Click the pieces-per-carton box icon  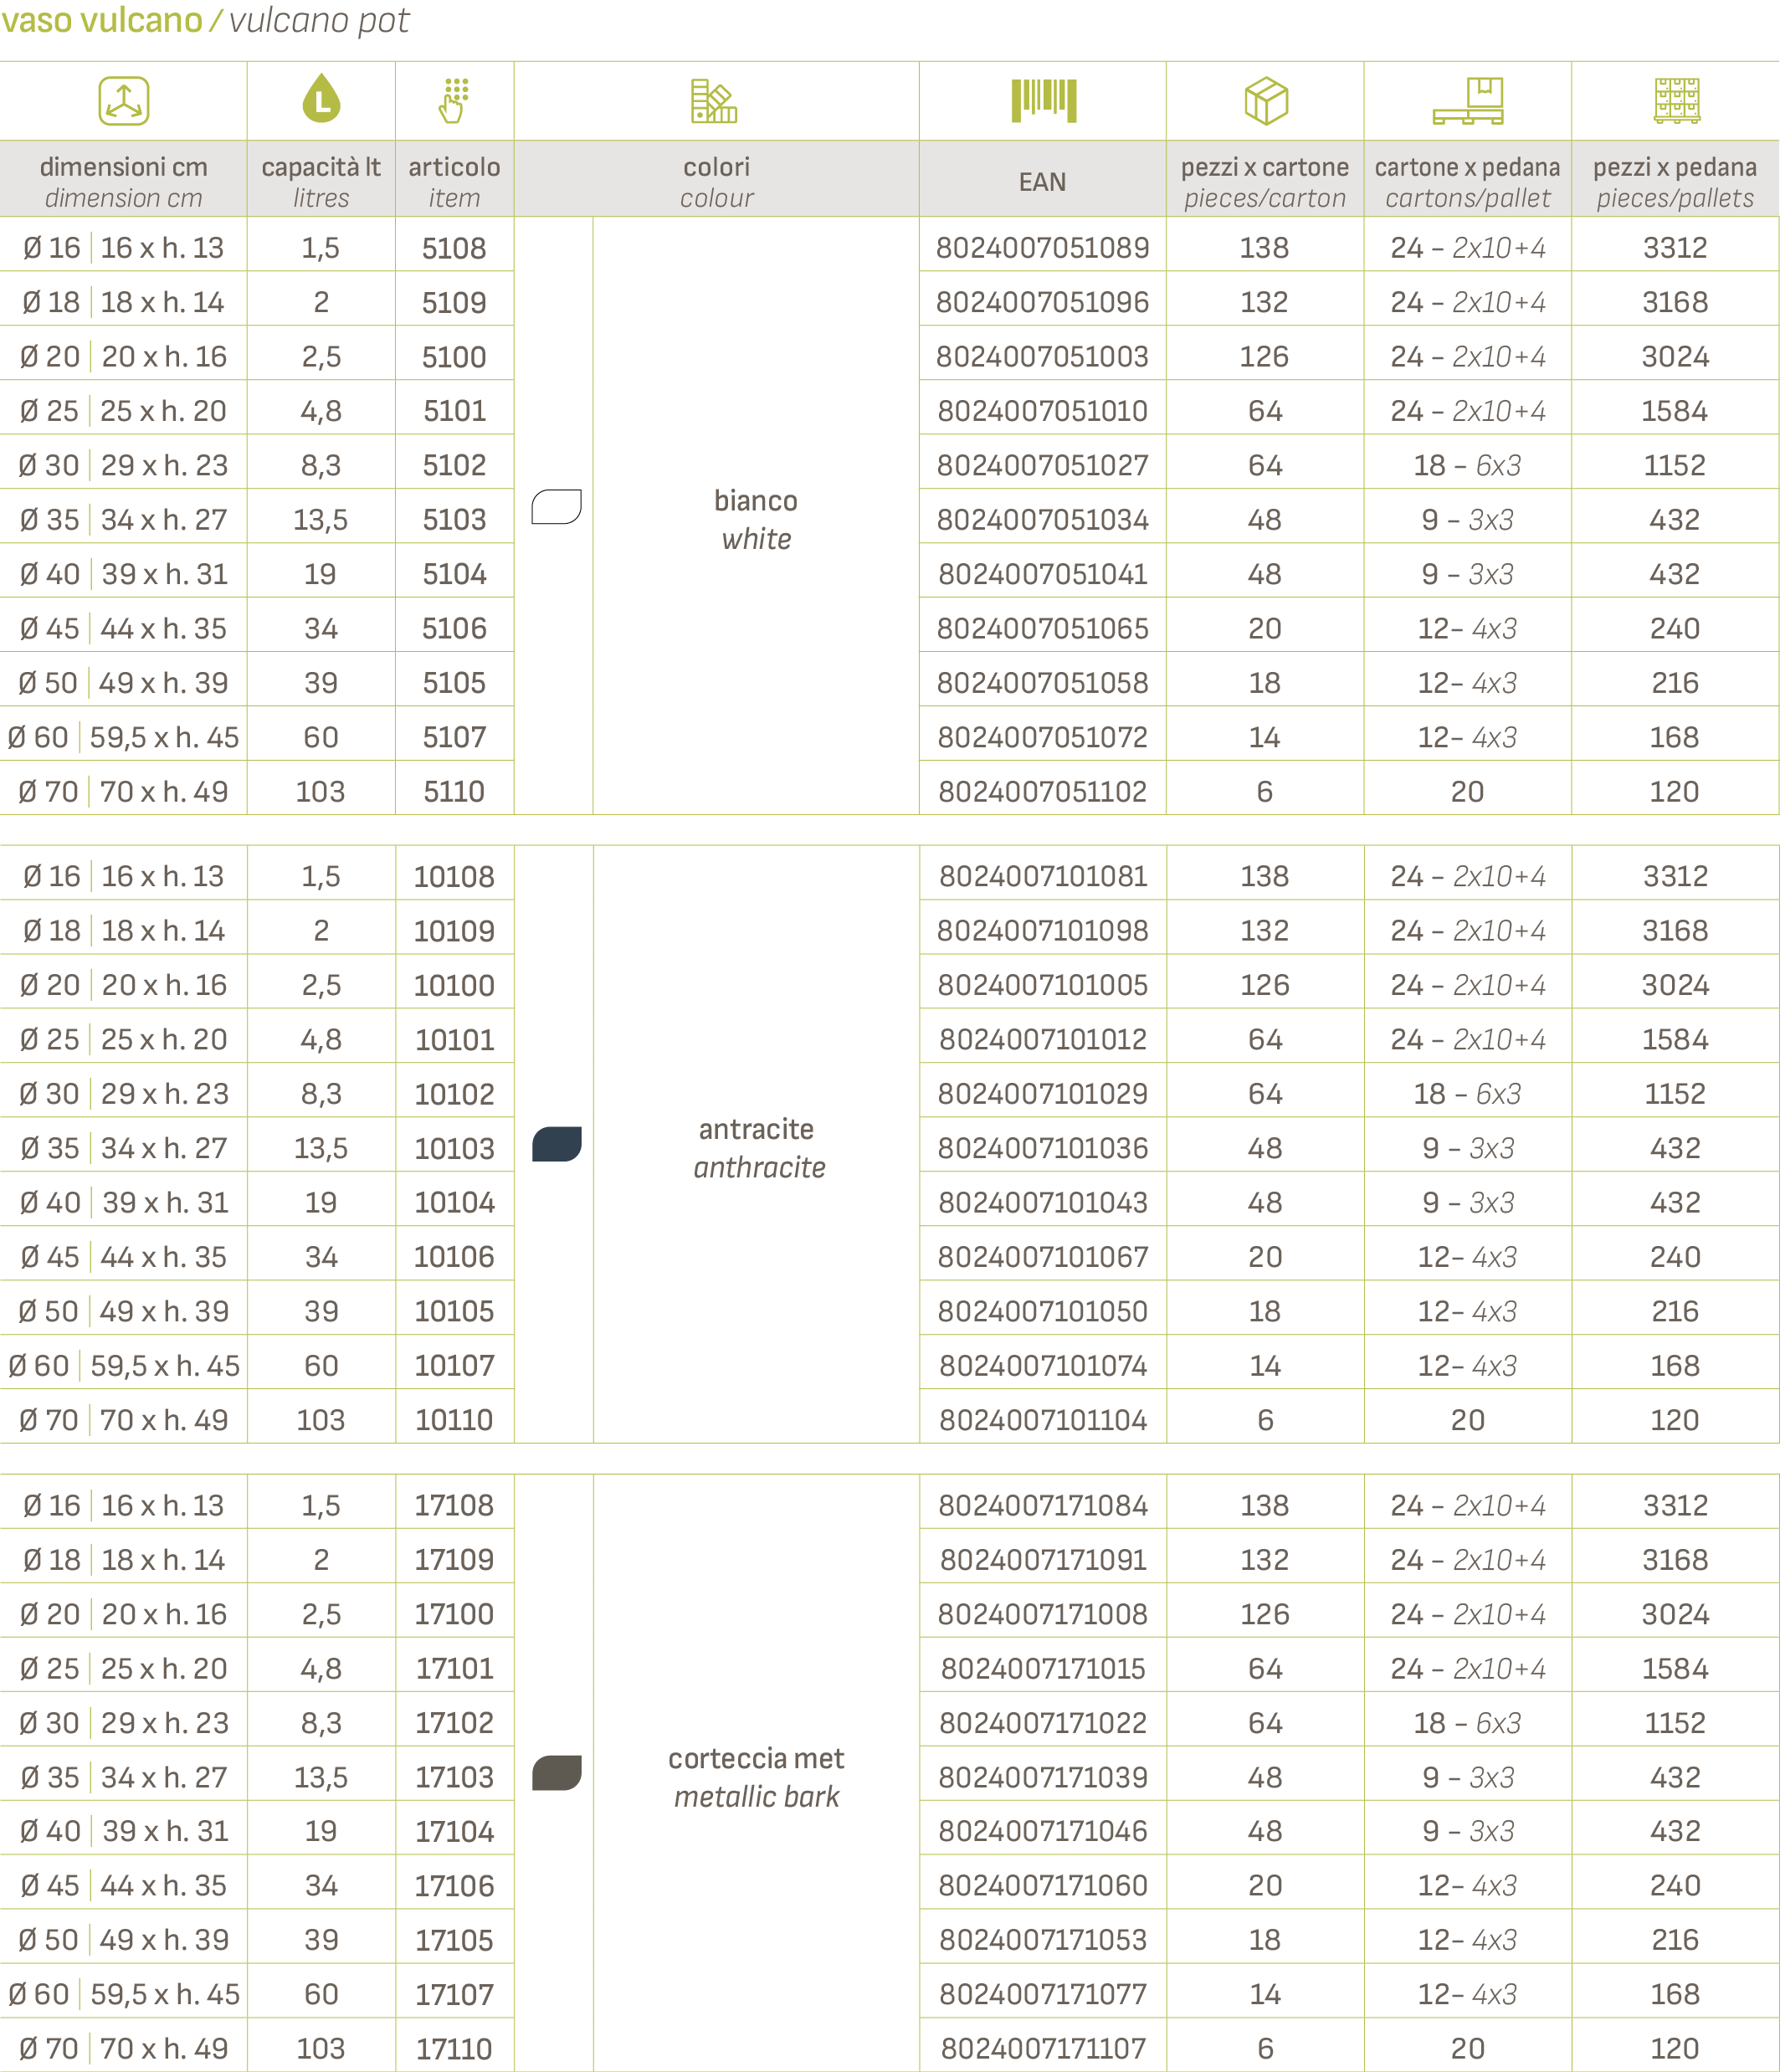1266,101
